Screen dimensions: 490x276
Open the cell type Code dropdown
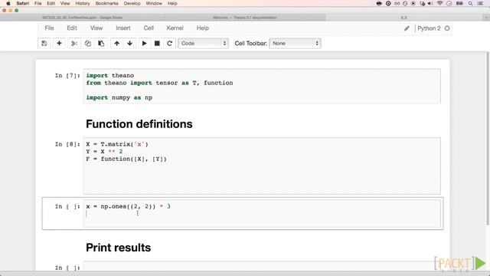(203, 43)
